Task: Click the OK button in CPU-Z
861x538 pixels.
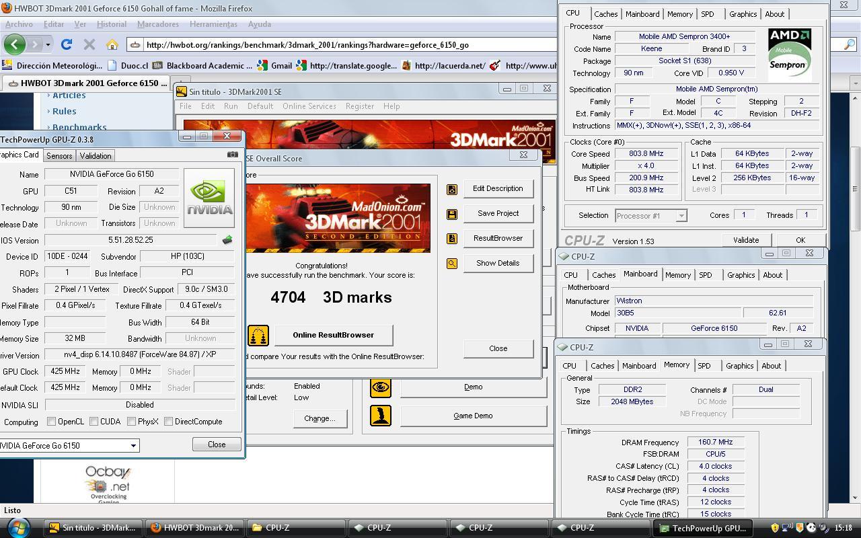Action: coord(800,240)
